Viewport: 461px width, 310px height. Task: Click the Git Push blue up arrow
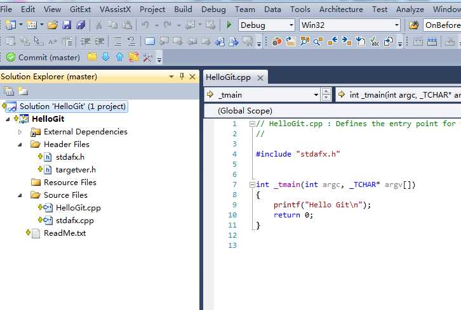coord(119,56)
